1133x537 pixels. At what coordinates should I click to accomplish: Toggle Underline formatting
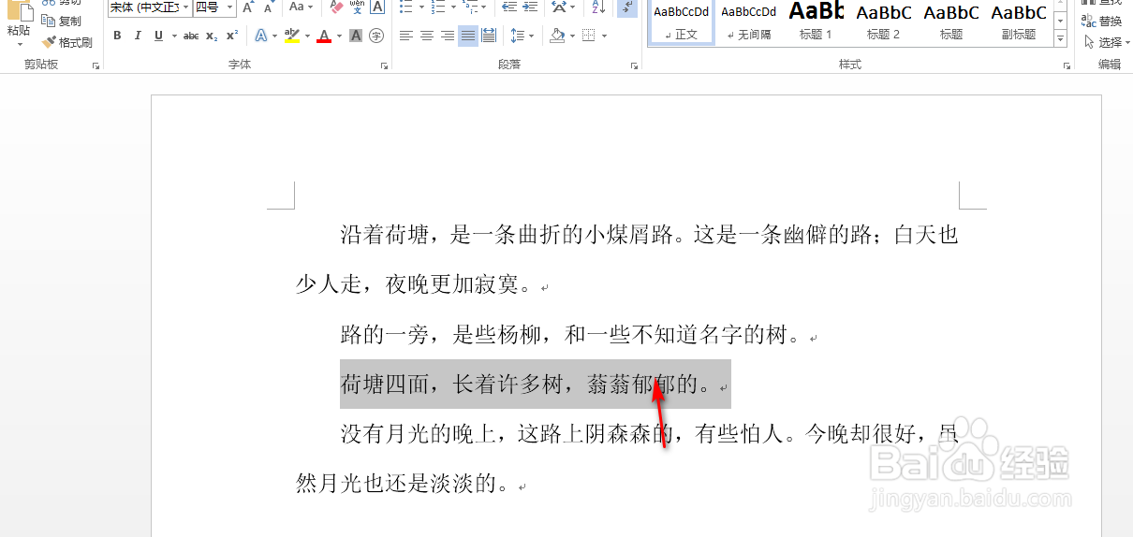[158, 36]
